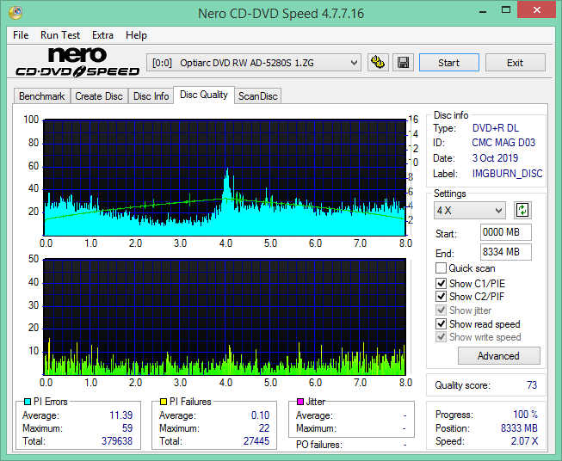
Task: Click the PI Failures graph area
Action: click(x=225, y=317)
